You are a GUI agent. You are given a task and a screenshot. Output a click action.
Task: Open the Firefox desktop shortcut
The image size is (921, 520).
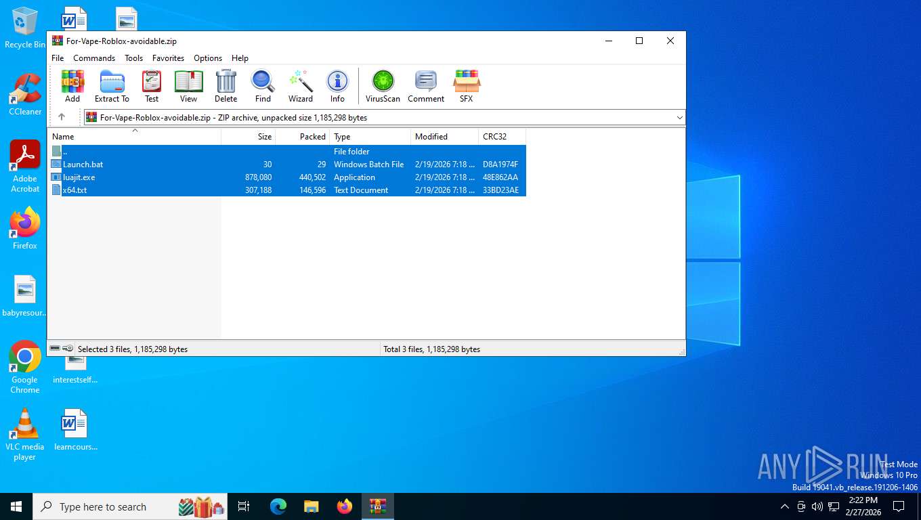point(25,228)
